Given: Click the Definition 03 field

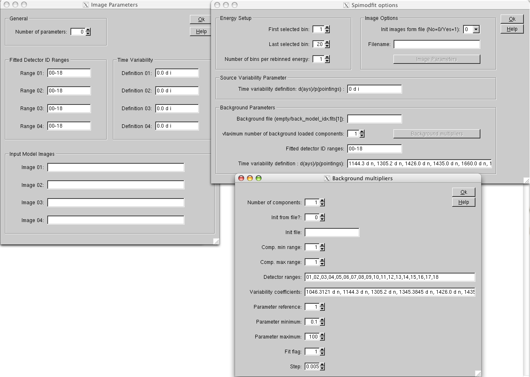Looking at the screenshot, I should [177, 109].
